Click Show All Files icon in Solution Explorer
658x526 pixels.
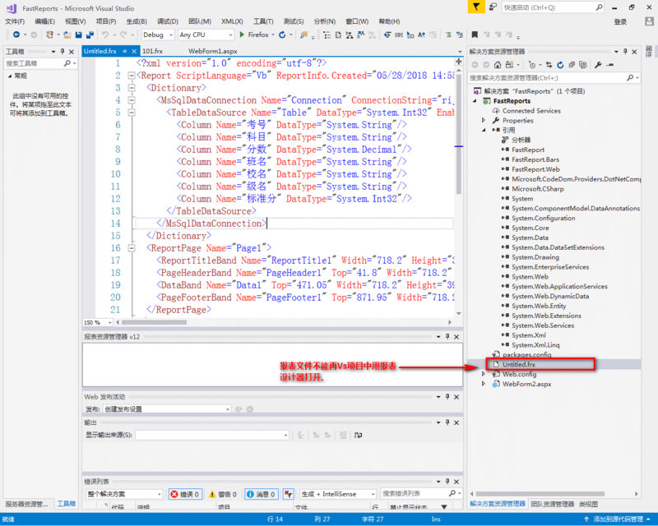pyautogui.click(x=583, y=65)
